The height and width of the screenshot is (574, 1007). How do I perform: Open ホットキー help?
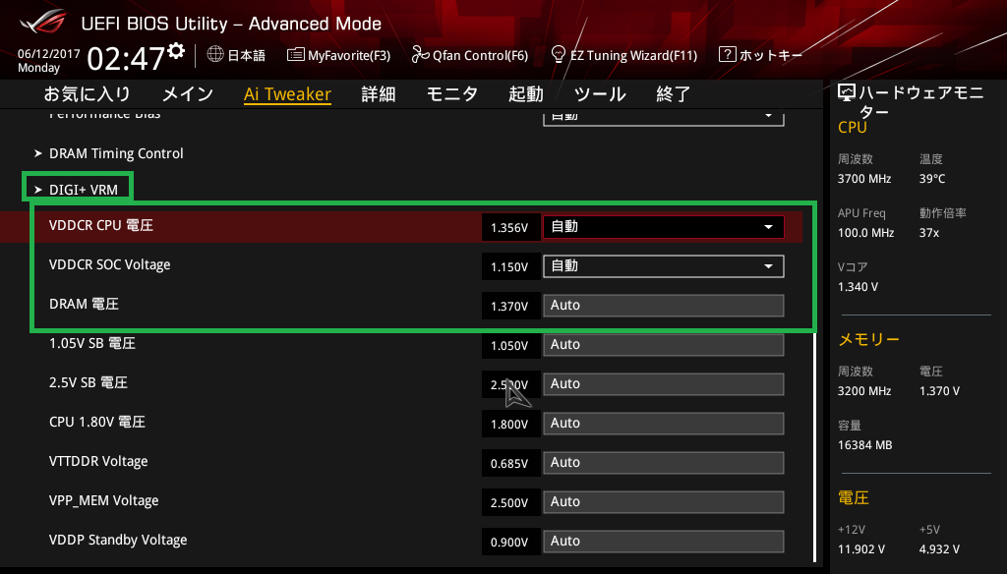pos(771,55)
